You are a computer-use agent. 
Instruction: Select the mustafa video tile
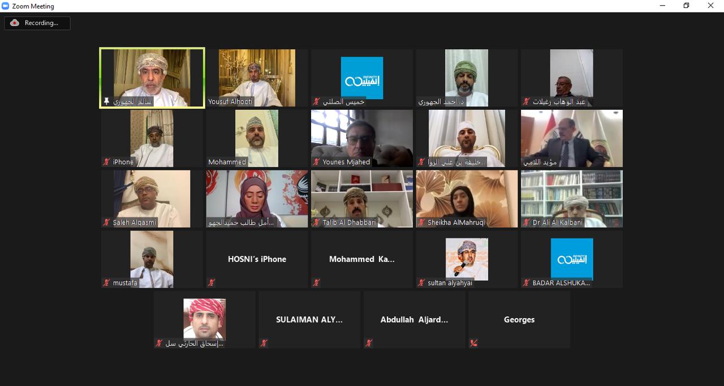pos(152,259)
